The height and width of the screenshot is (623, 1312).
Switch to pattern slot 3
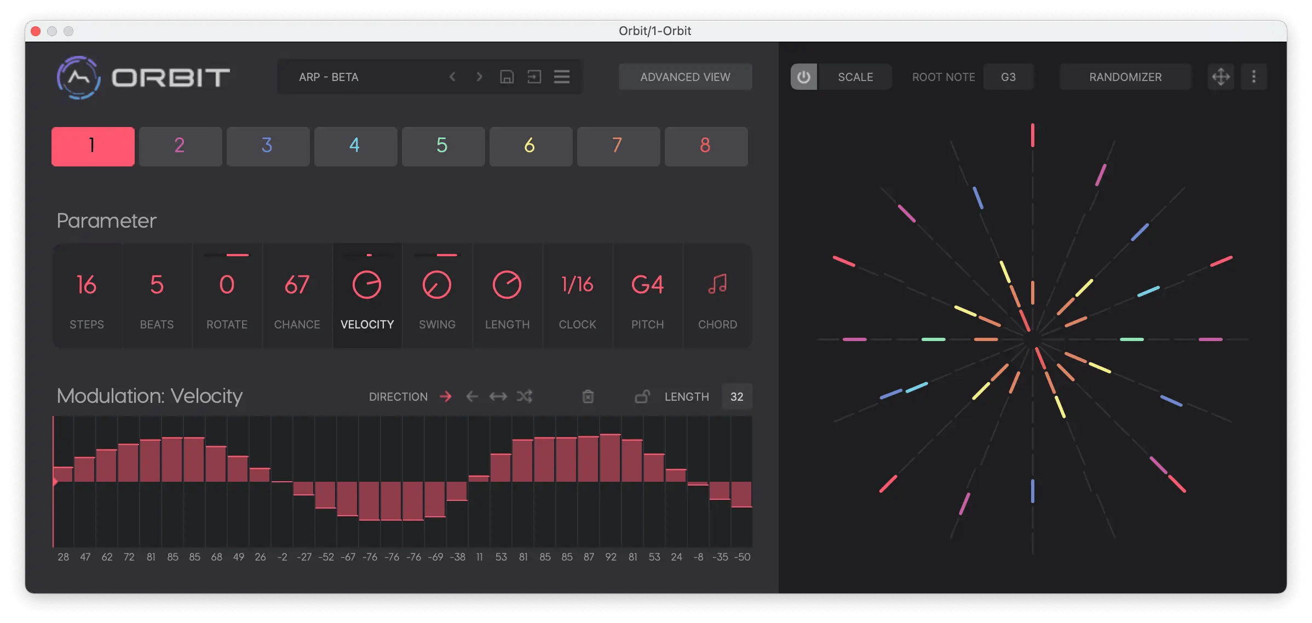coord(268,146)
